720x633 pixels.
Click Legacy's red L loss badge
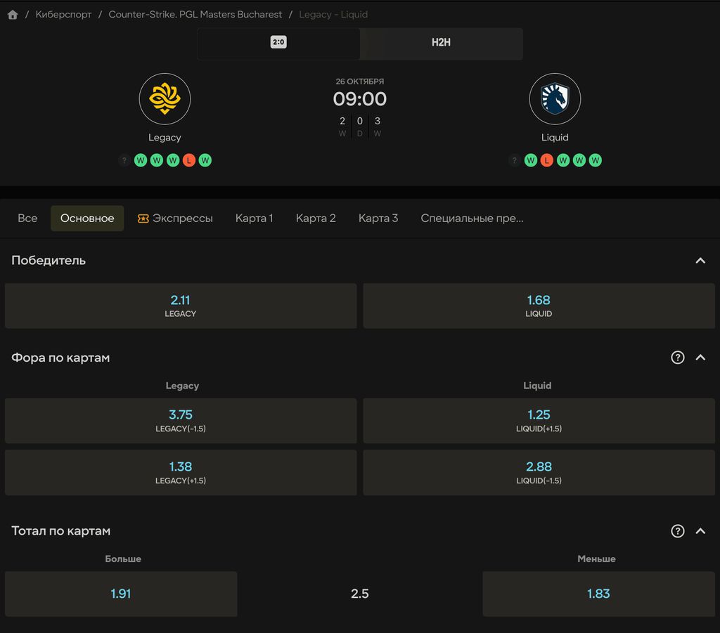point(188,161)
